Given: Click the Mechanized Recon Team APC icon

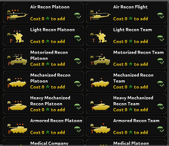Looking at the screenshot, I should tap(100, 83).
